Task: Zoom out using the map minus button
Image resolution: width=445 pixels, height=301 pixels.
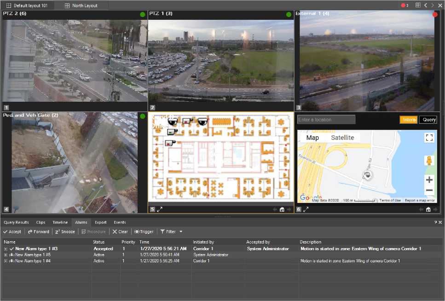Action: (x=429, y=191)
